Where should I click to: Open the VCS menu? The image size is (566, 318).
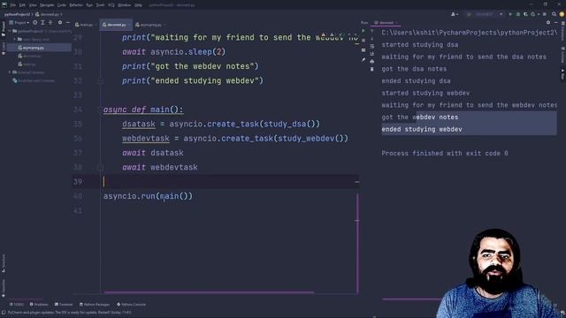(x=111, y=5)
